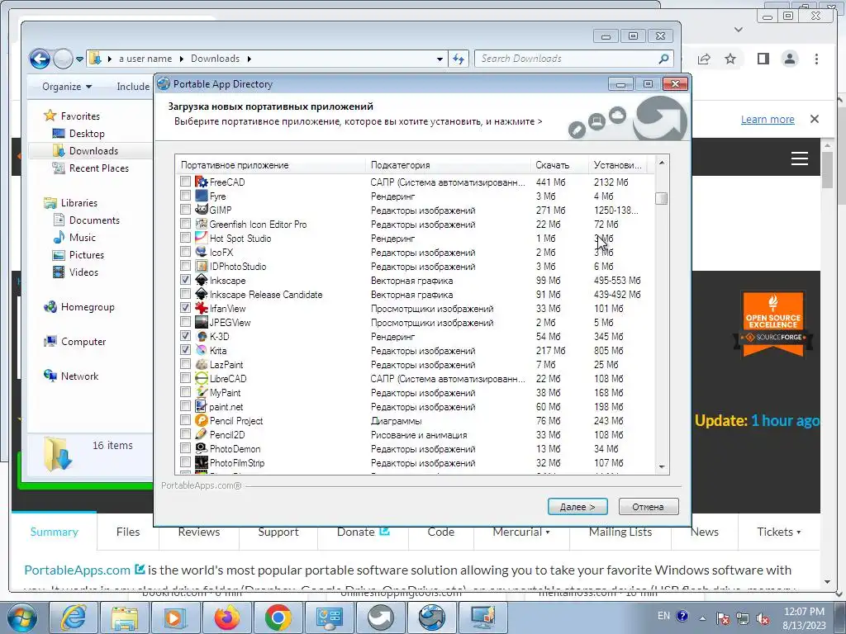Click the GIMP app icon
Viewport: 846px width, 634px height.
click(202, 211)
